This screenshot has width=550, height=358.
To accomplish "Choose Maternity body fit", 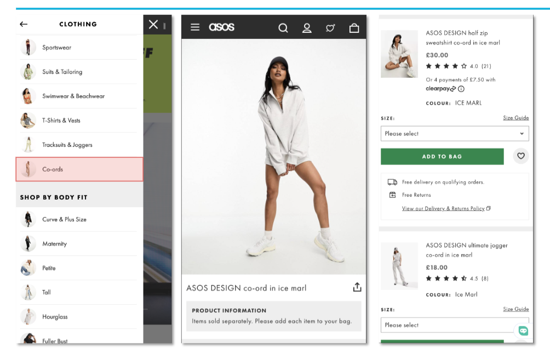I will [x=78, y=243].
